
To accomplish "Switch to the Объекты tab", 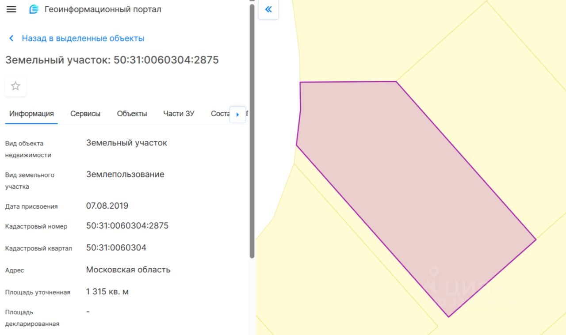I will click(132, 114).
